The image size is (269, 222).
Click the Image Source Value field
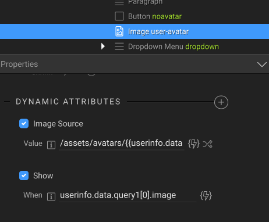(122, 144)
